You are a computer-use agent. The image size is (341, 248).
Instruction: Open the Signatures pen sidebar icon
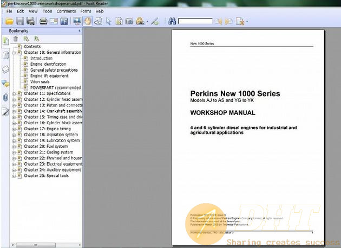[5, 111]
